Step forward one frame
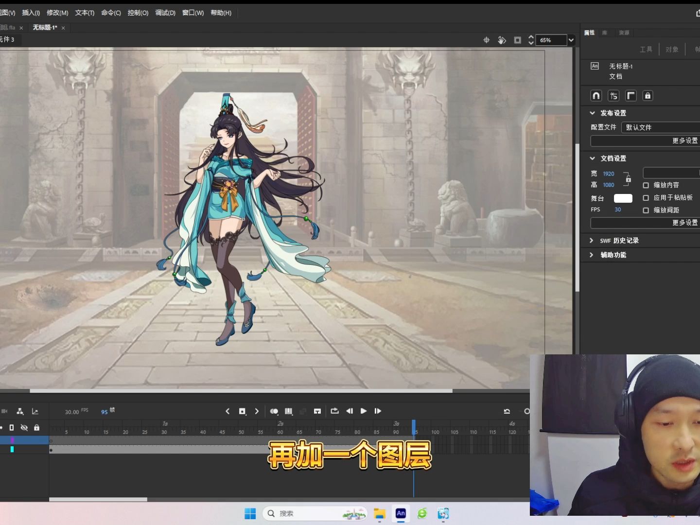The image size is (700, 525). (378, 411)
